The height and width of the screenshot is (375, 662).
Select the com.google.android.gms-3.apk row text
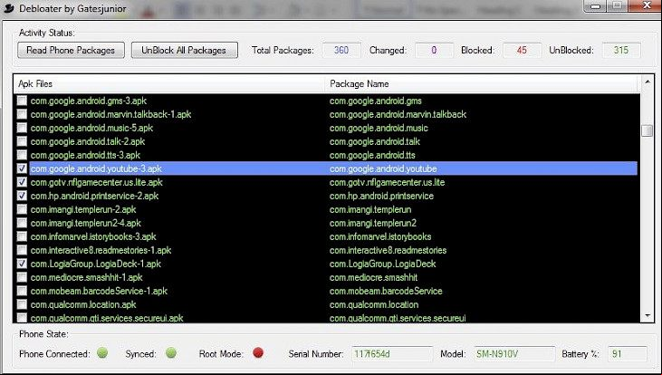coord(89,101)
